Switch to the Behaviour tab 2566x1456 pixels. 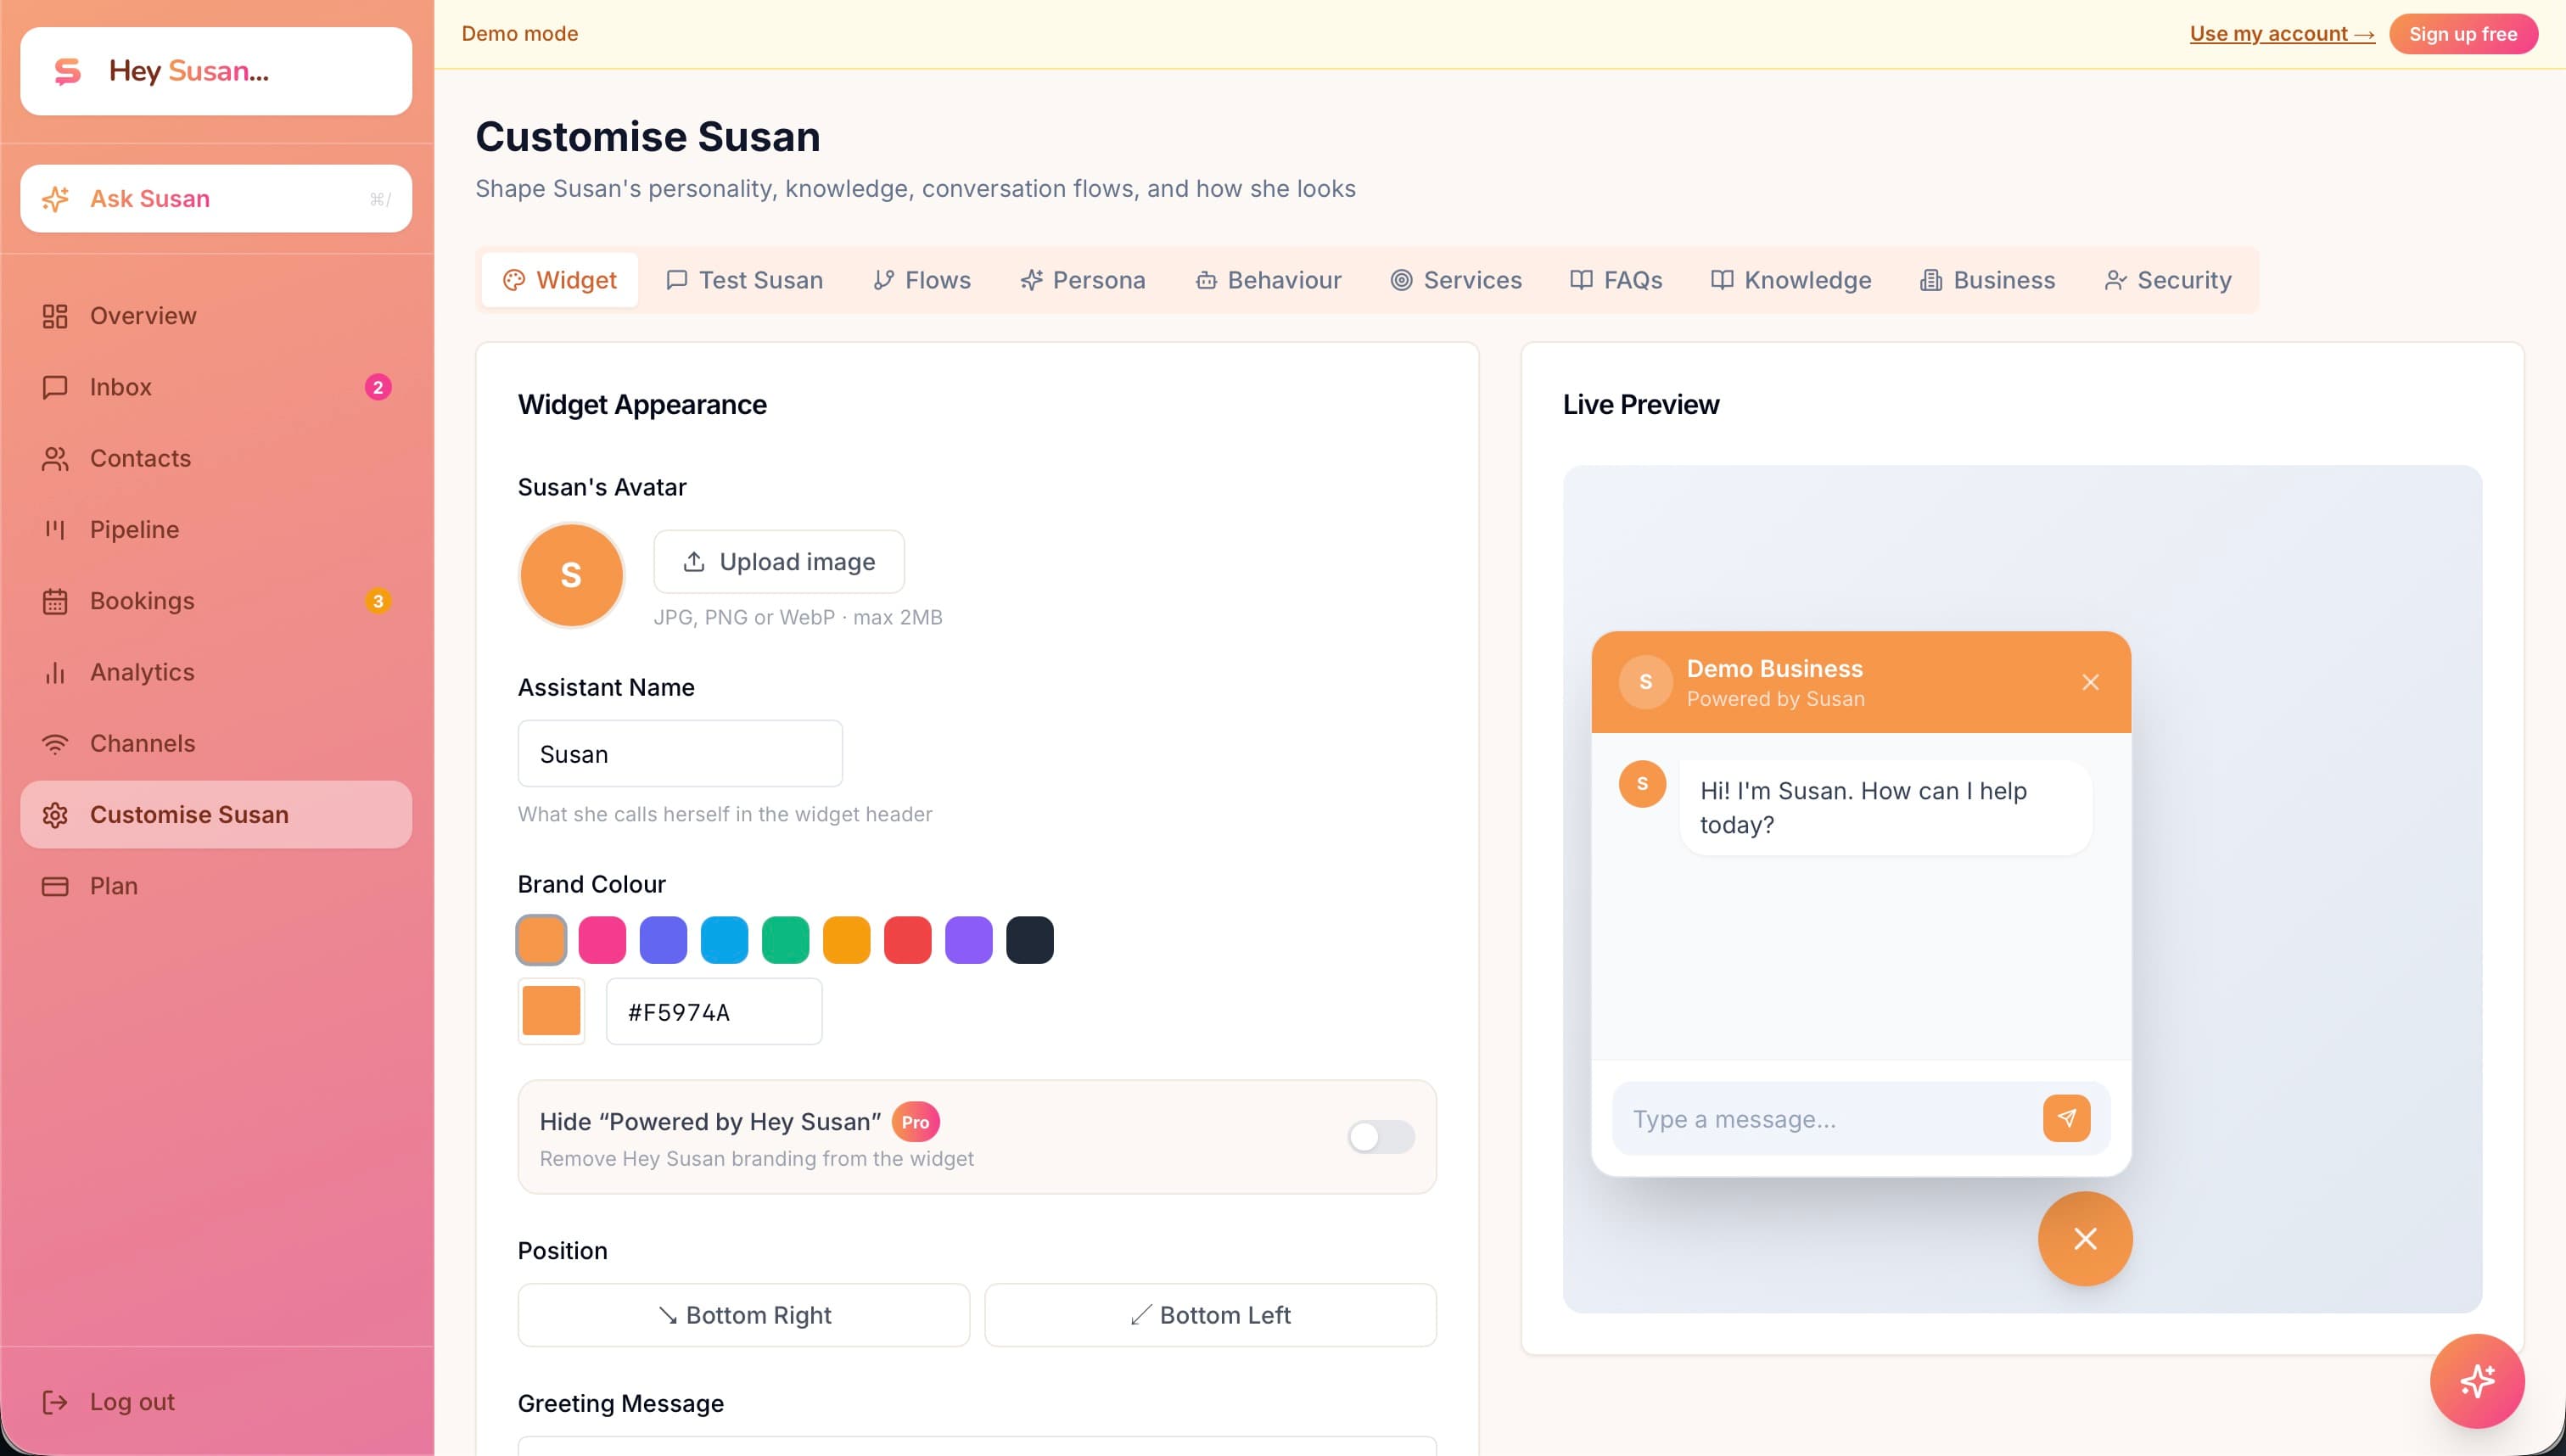[1268, 280]
